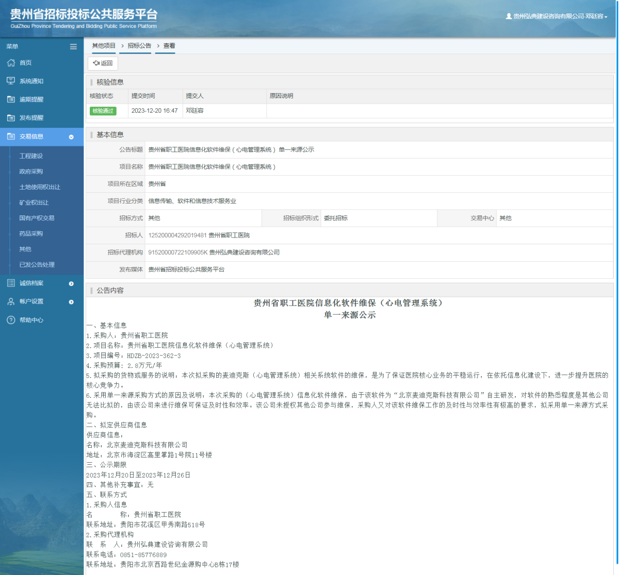Click the icon next to 发布提醒
The height and width of the screenshot is (575, 619).
11,118
